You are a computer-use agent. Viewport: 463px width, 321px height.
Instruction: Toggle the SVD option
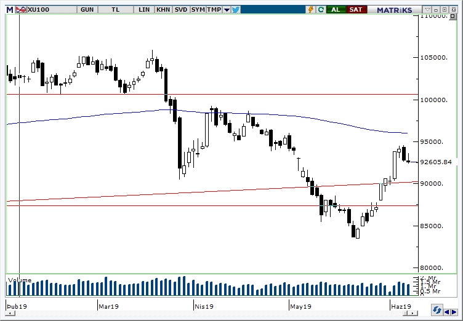click(x=181, y=9)
